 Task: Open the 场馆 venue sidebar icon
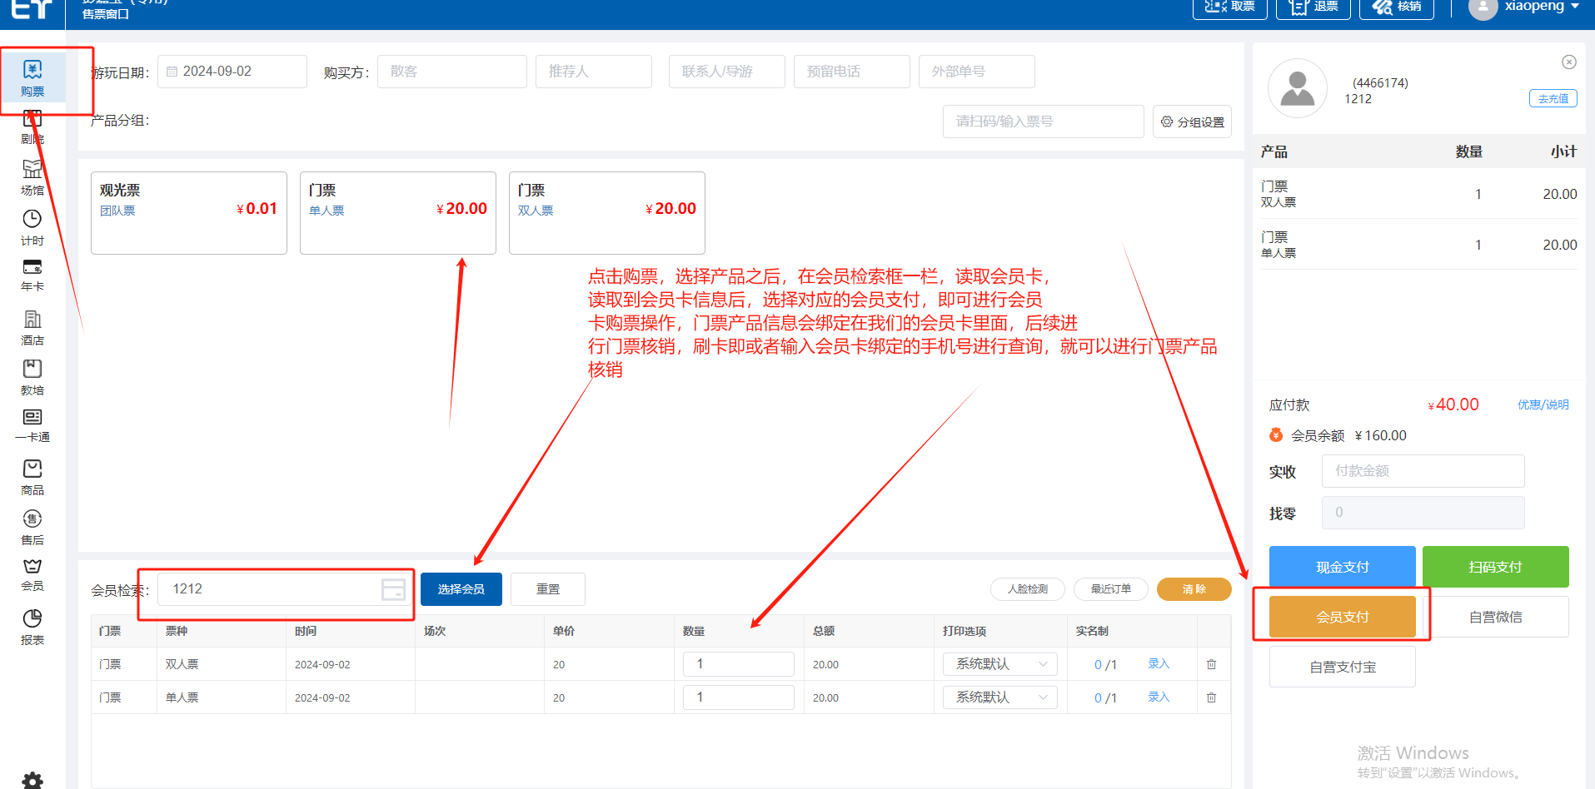[32, 176]
